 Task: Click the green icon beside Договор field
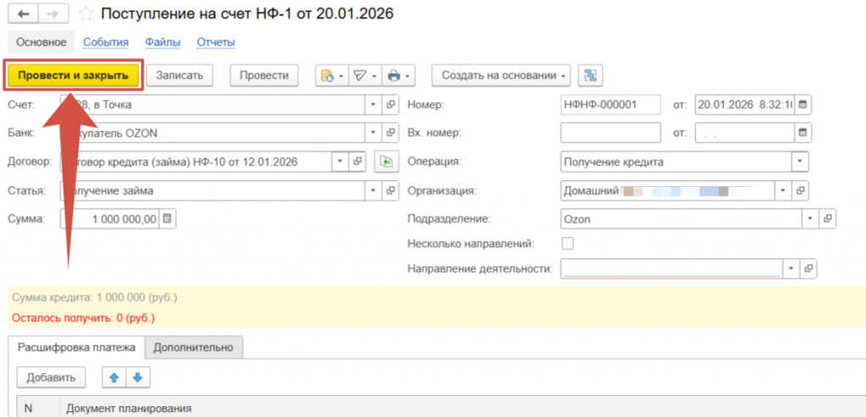coord(386,161)
